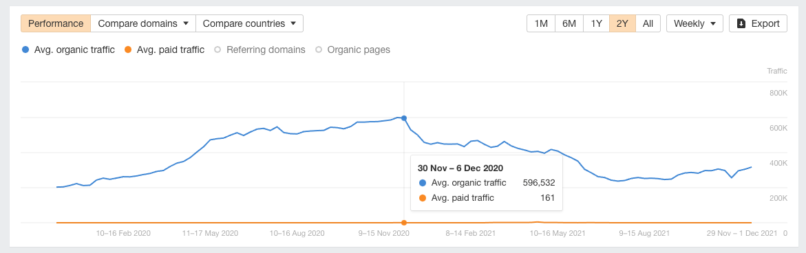The height and width of the screenshot is (253, 806).
Task: Open the Weekly interval dropdown
Action: (x=694, y=23)
